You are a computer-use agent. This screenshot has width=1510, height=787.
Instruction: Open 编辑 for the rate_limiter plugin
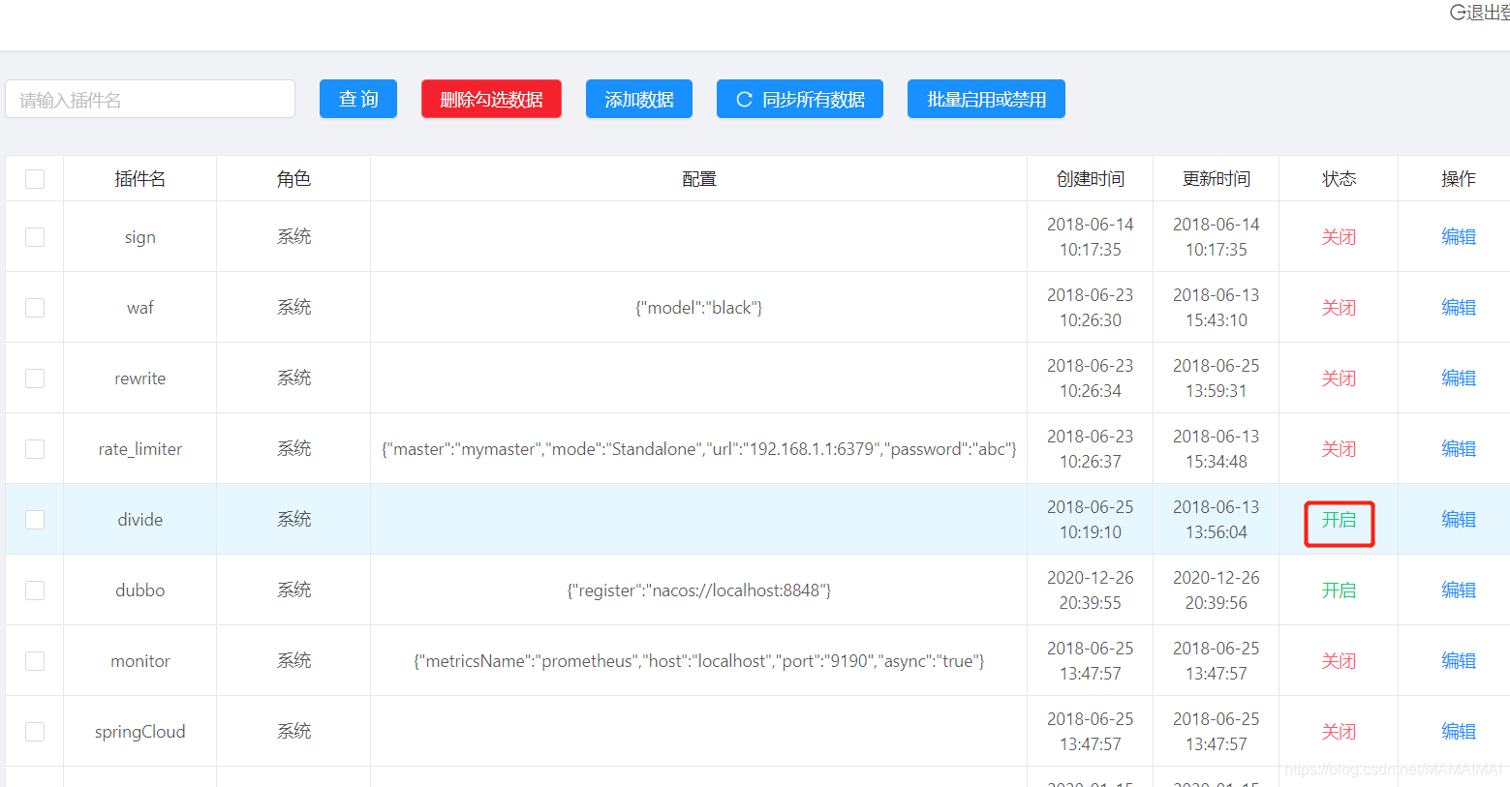point(1459,449)
